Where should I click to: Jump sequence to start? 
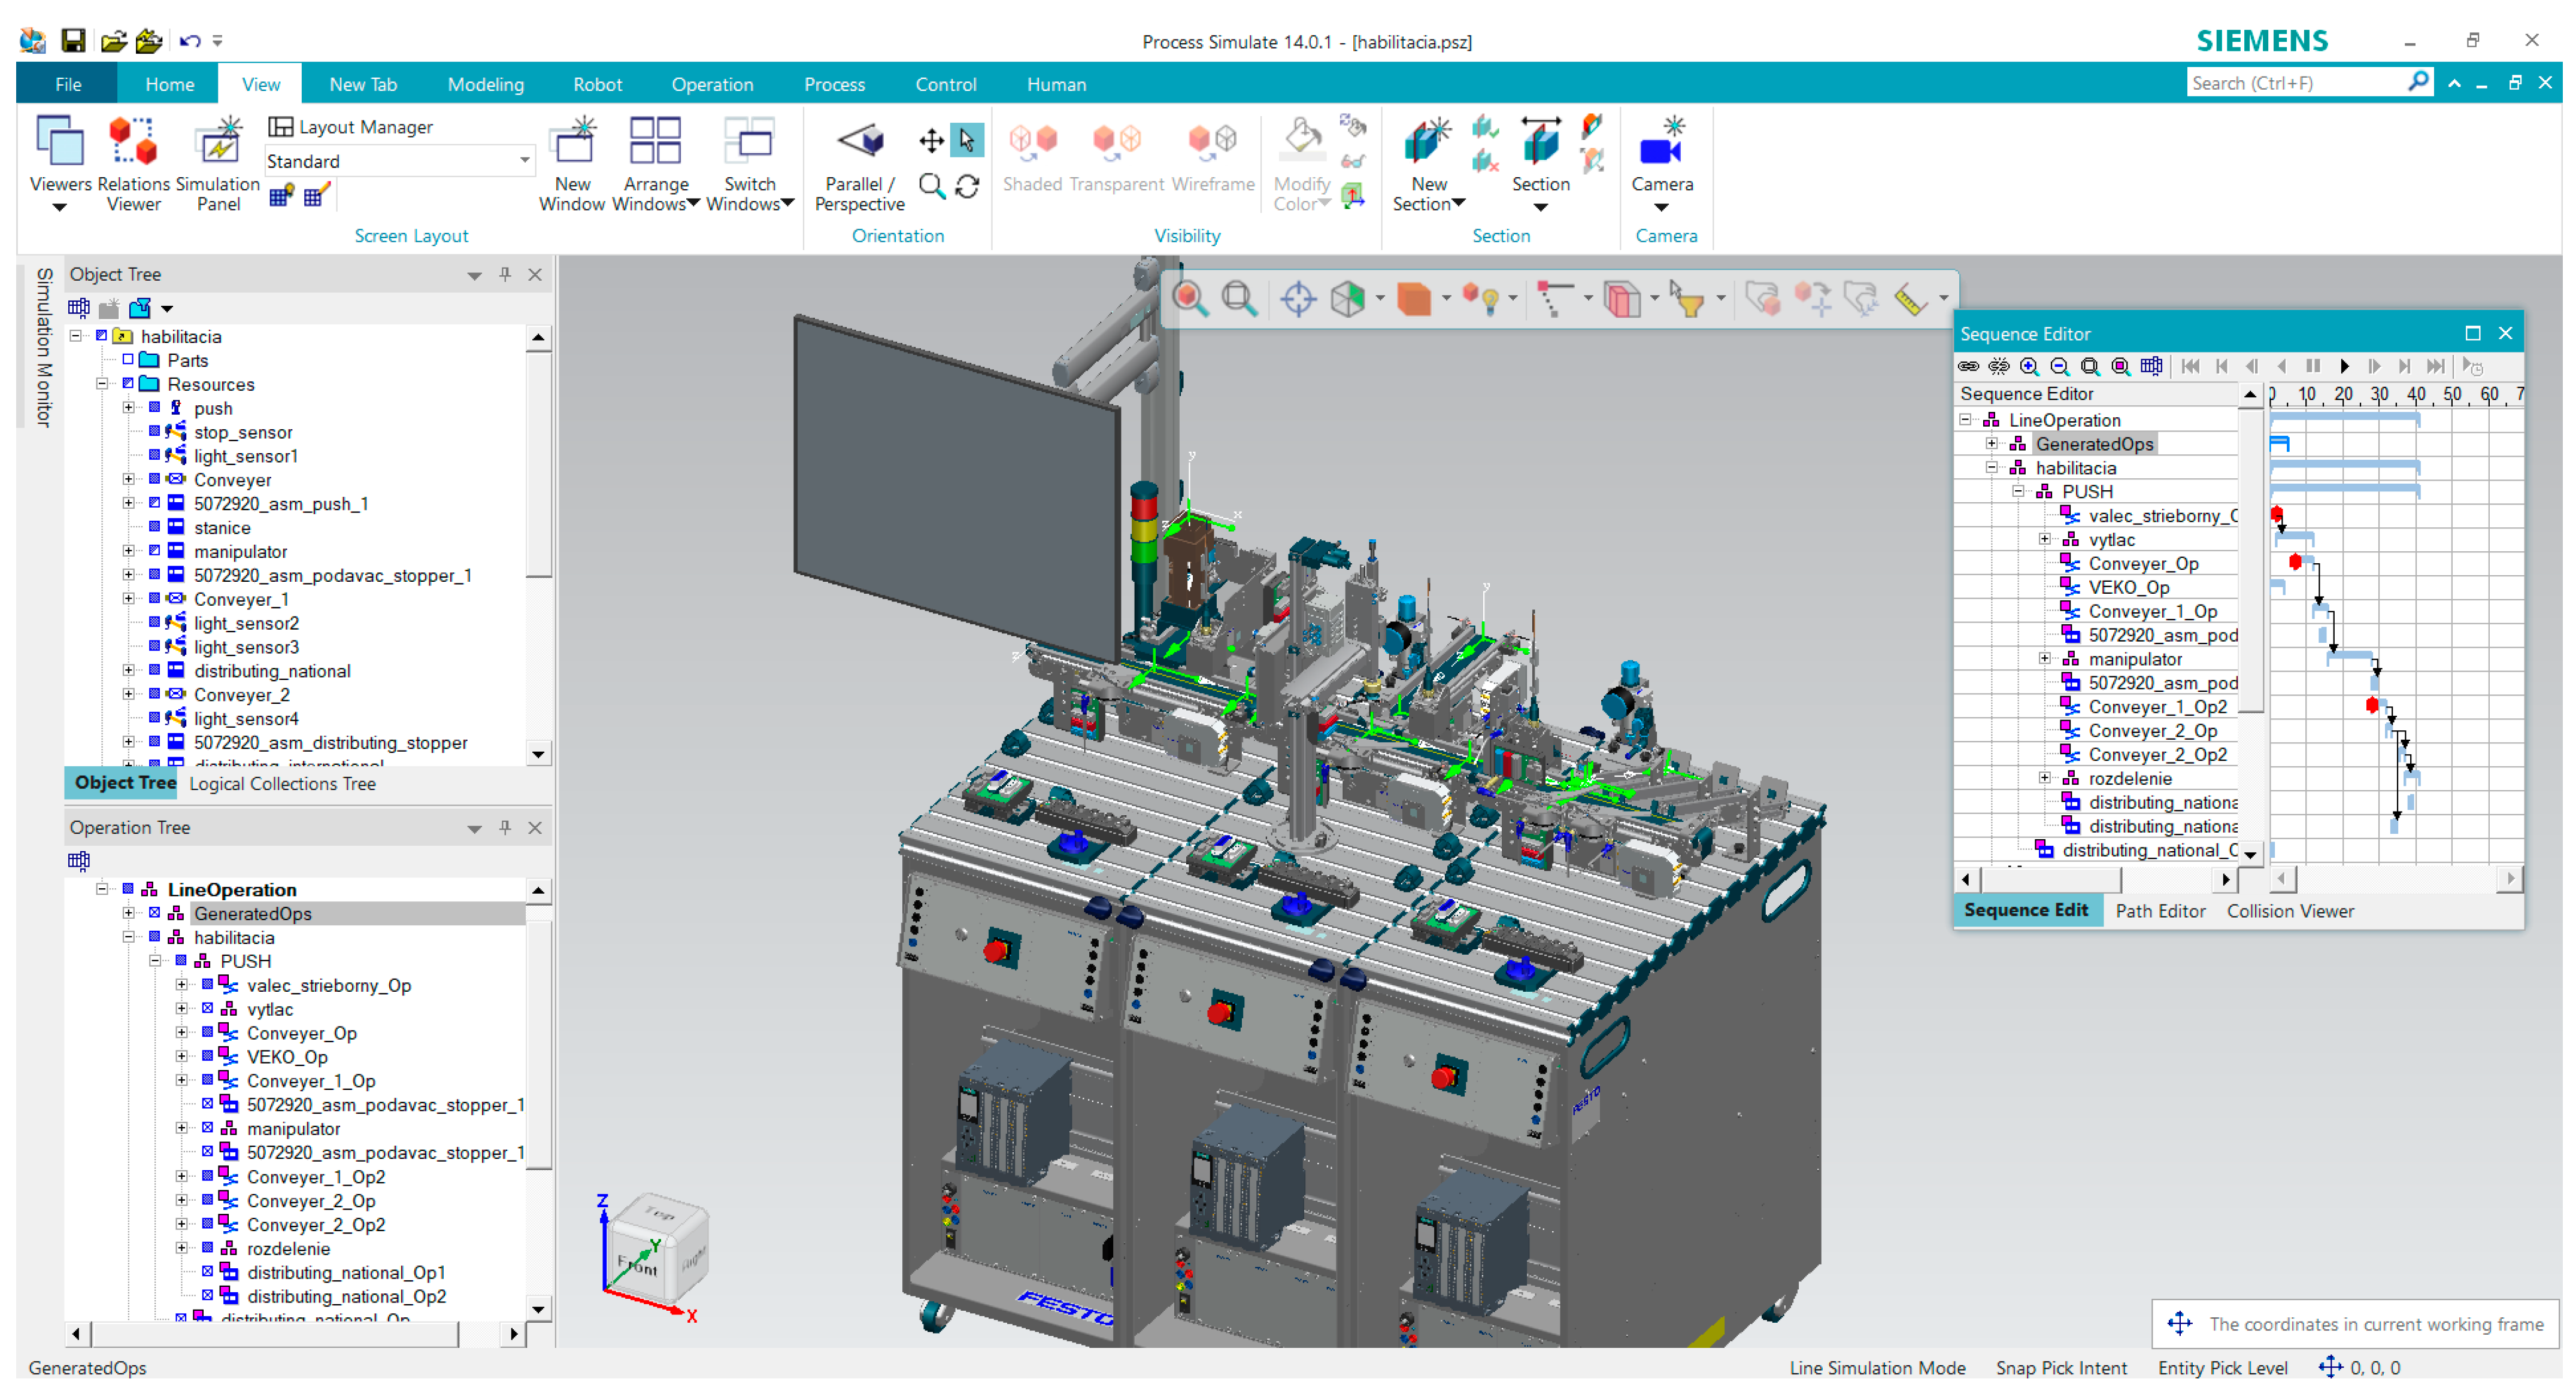(2190, 367)
